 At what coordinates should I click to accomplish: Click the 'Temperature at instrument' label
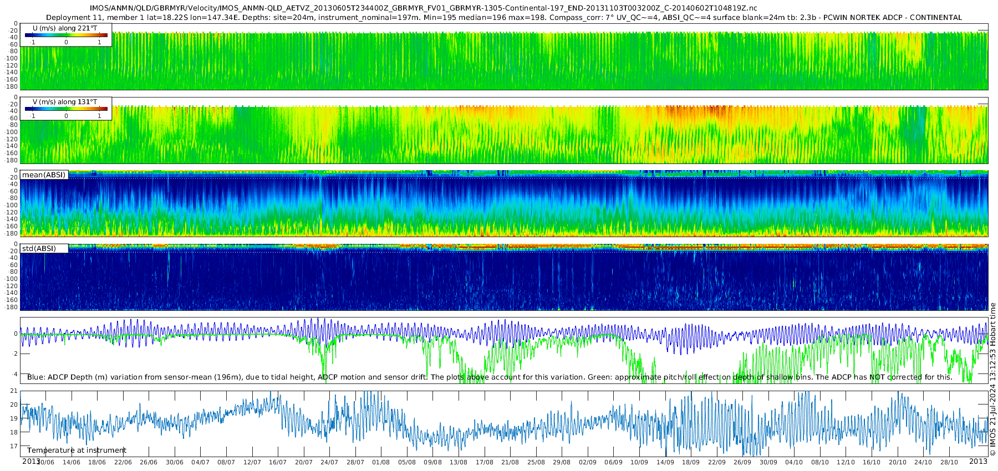(x=77, y=450)
